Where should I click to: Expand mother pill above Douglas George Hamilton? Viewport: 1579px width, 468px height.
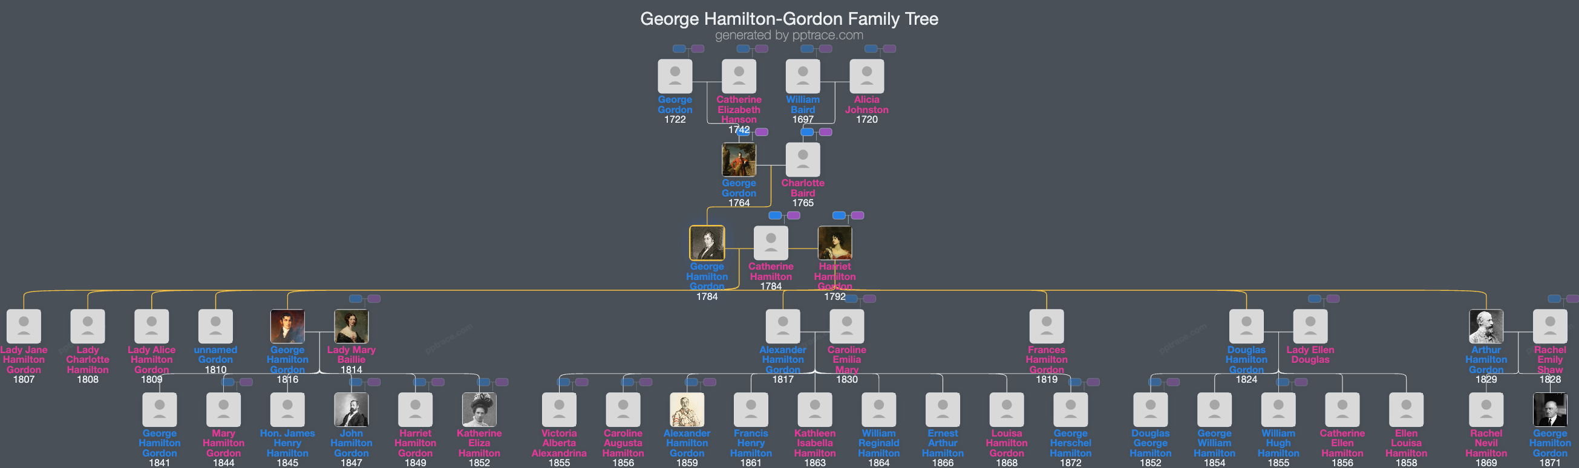(x=1173, y=382)
